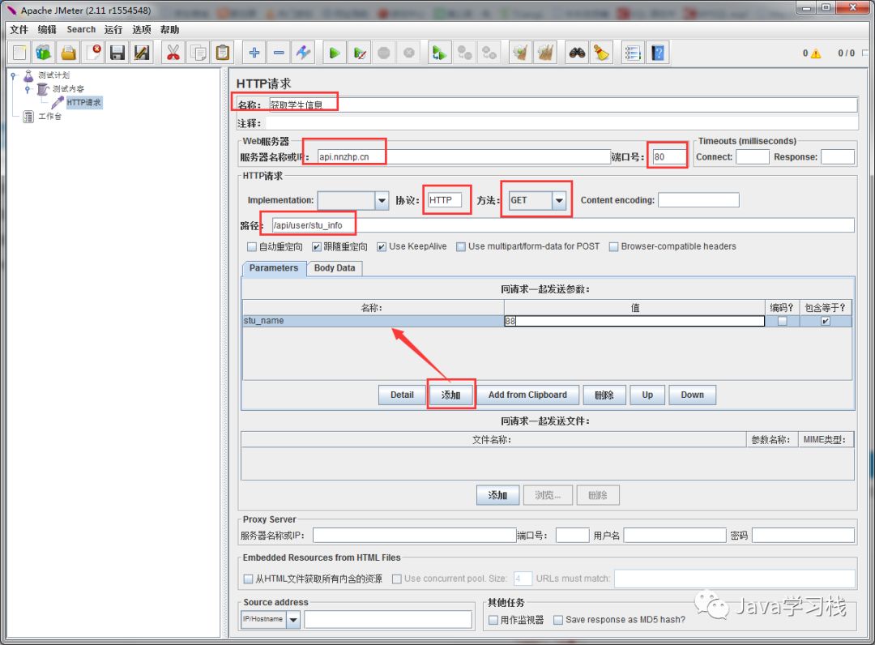Viewport: 875px width, 645px height.
Task: Click the Copy toolbar icon
Action: click(x=198, y=53)
